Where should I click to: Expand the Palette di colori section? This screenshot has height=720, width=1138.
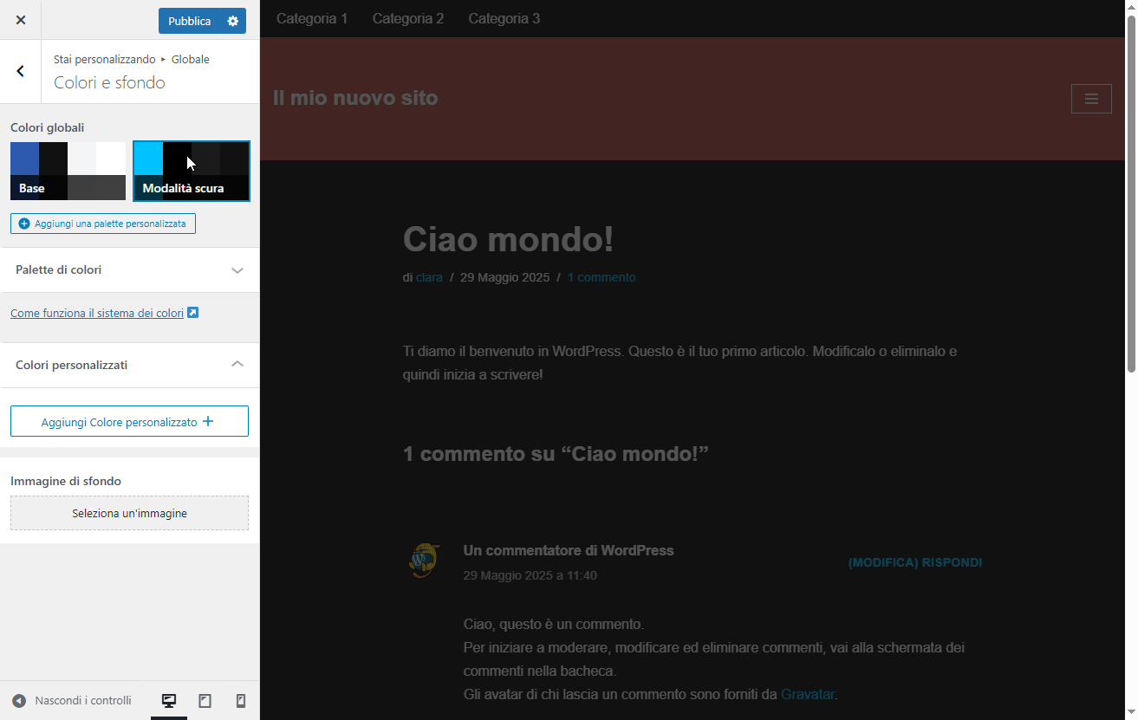coord(129,270)
